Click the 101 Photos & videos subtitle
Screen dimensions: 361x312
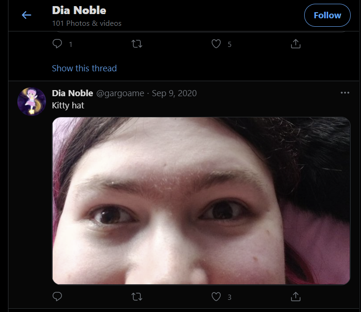(86, 23)
